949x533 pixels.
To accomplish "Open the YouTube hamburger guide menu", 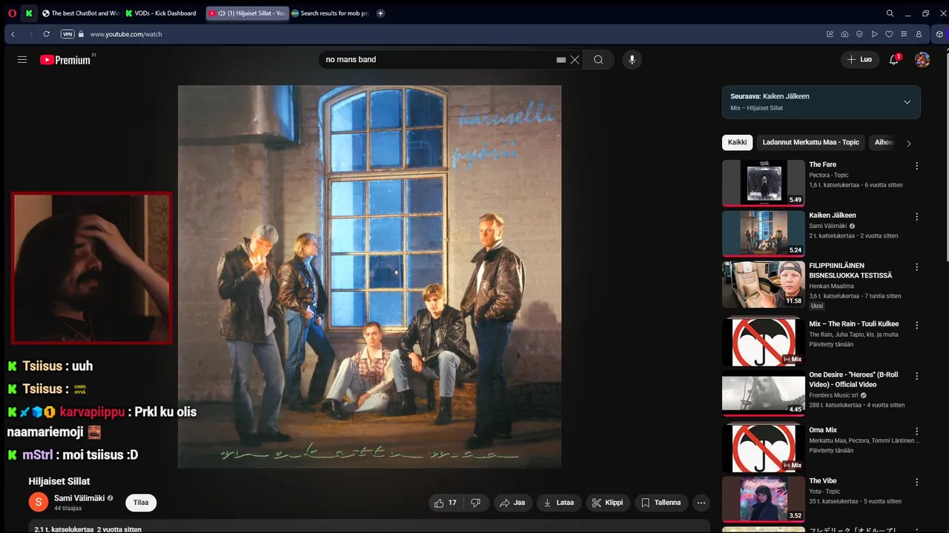I will coord(22,60).
